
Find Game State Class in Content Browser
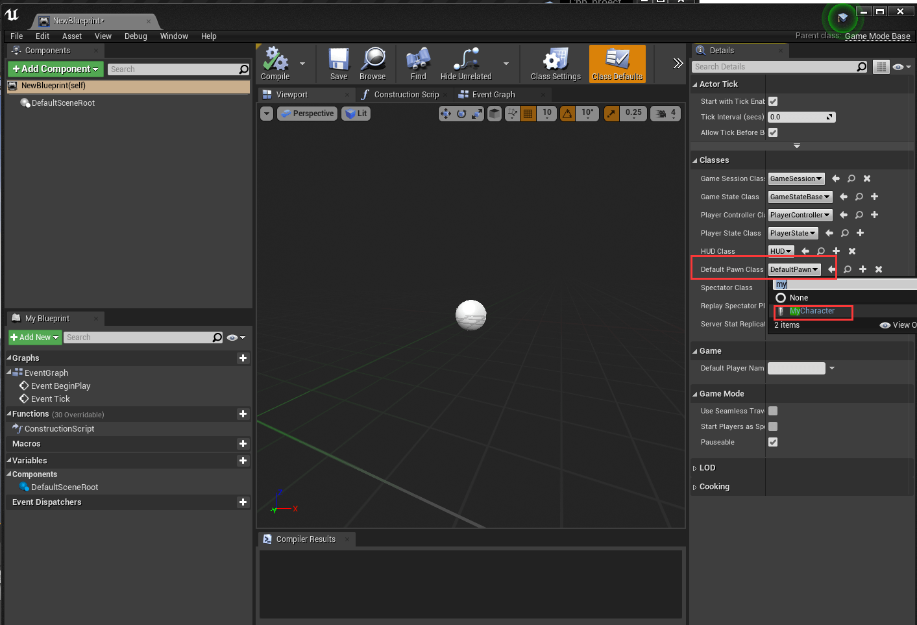[859, 197]
